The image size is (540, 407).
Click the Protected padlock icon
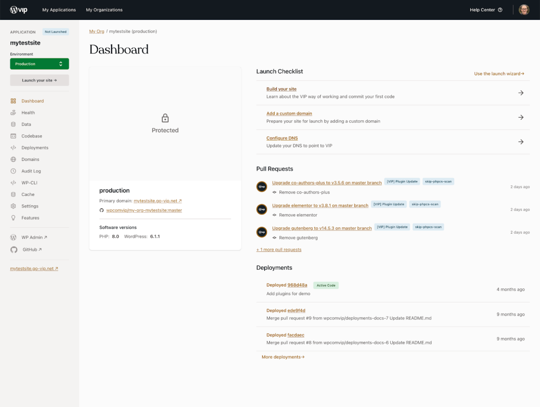[165, 118]
